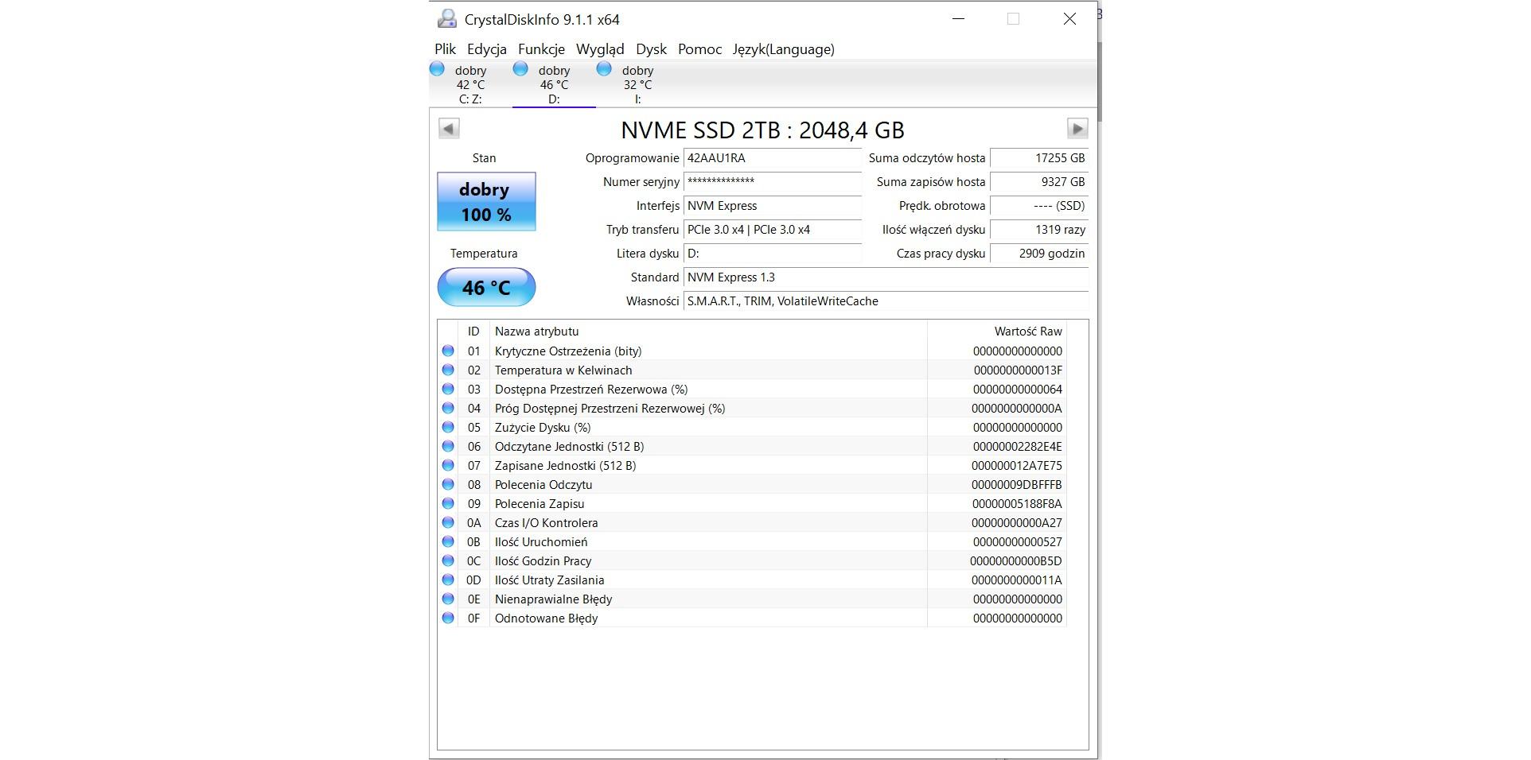1531x760 pixels.
Task: Click the Nazwa atrybutu column header
Action: tap(536, 332)
